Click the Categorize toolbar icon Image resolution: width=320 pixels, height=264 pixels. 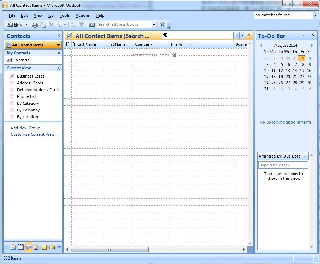click(x=73, y=25)
